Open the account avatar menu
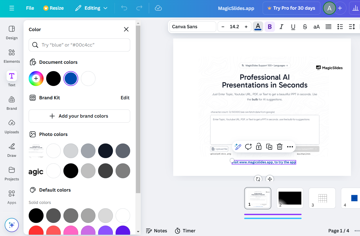 tap(329, 8)
